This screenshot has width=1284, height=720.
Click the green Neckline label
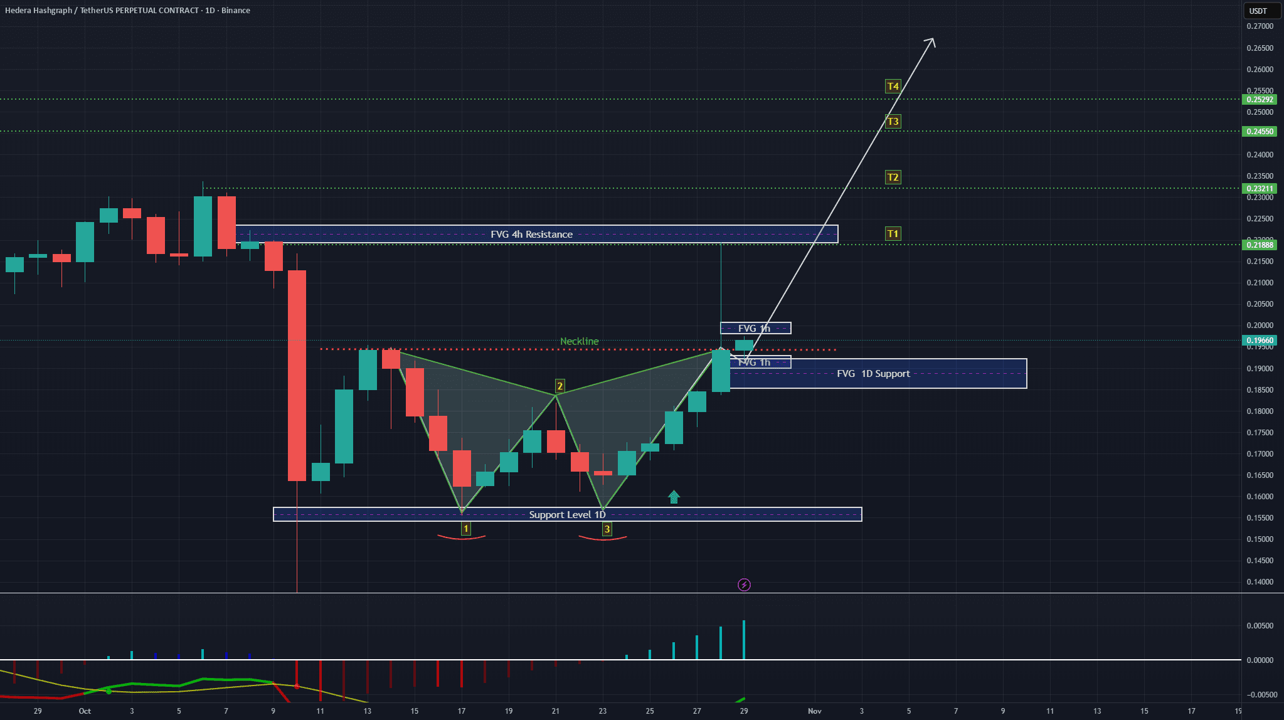pos(579,341)
